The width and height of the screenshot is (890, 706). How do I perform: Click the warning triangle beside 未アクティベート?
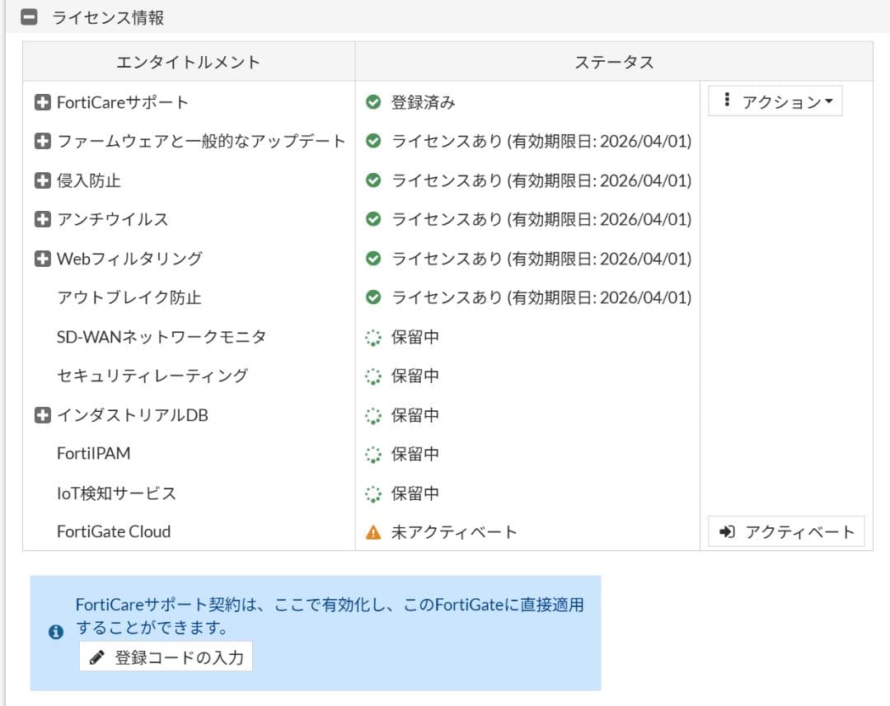pyautogui.click(x=375, y=531)
